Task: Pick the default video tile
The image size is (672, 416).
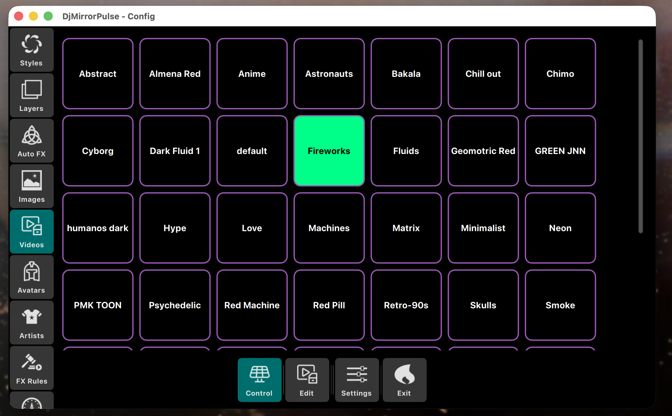Action: [252, 151]
